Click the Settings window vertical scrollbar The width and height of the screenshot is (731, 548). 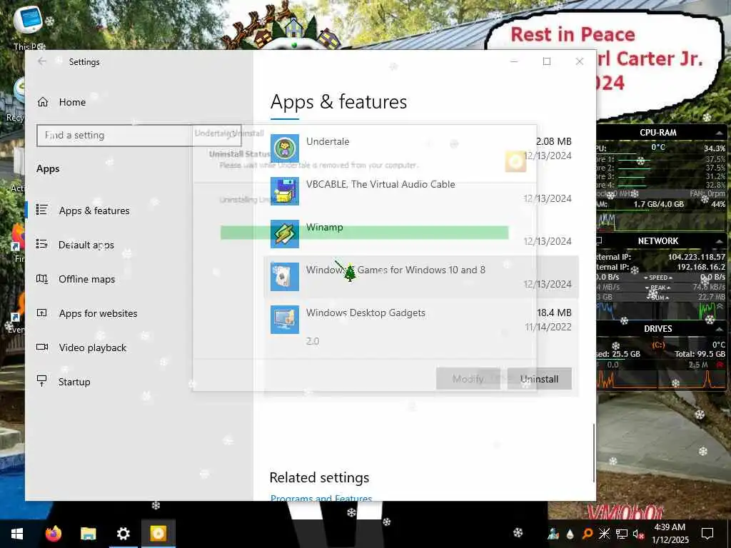click(x=593, y=453)
